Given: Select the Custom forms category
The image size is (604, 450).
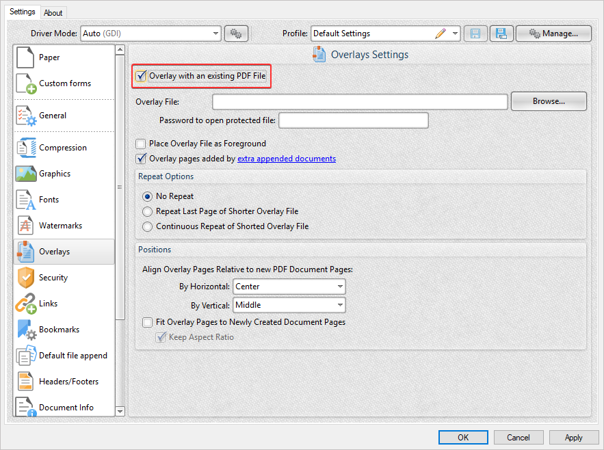Looking at the screenshot, I should pos(62,83).
